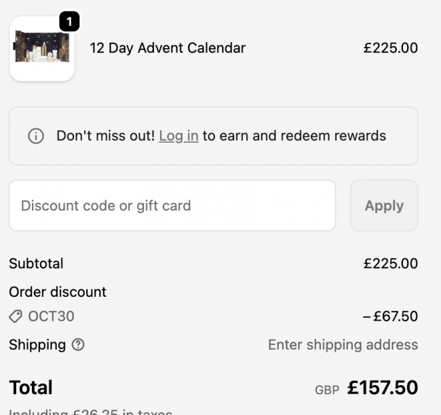Click the info icon in rewards banner
Screen dimensions: 441x415
(x=35, y=136)
